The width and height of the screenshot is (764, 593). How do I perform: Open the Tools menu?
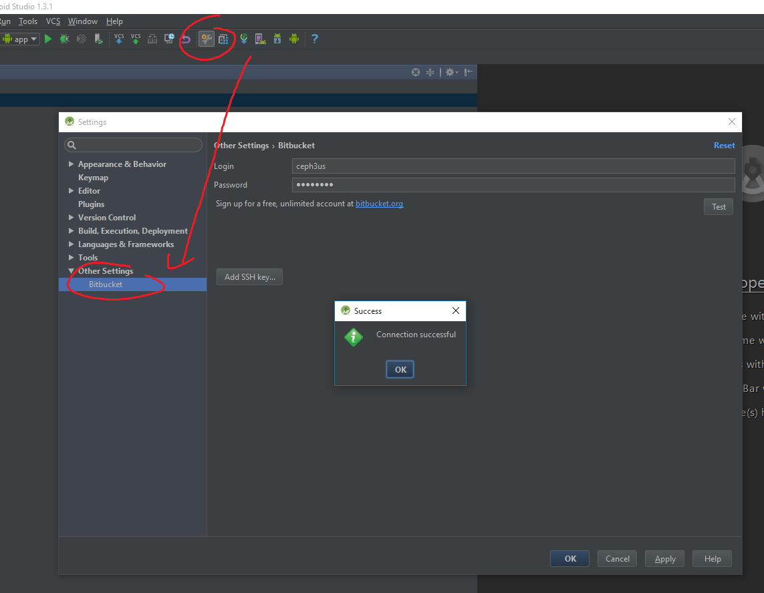point(28,21)
